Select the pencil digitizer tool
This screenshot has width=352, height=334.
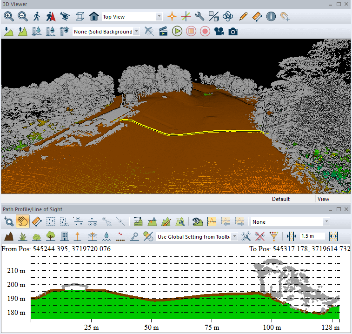pos(243,17)
